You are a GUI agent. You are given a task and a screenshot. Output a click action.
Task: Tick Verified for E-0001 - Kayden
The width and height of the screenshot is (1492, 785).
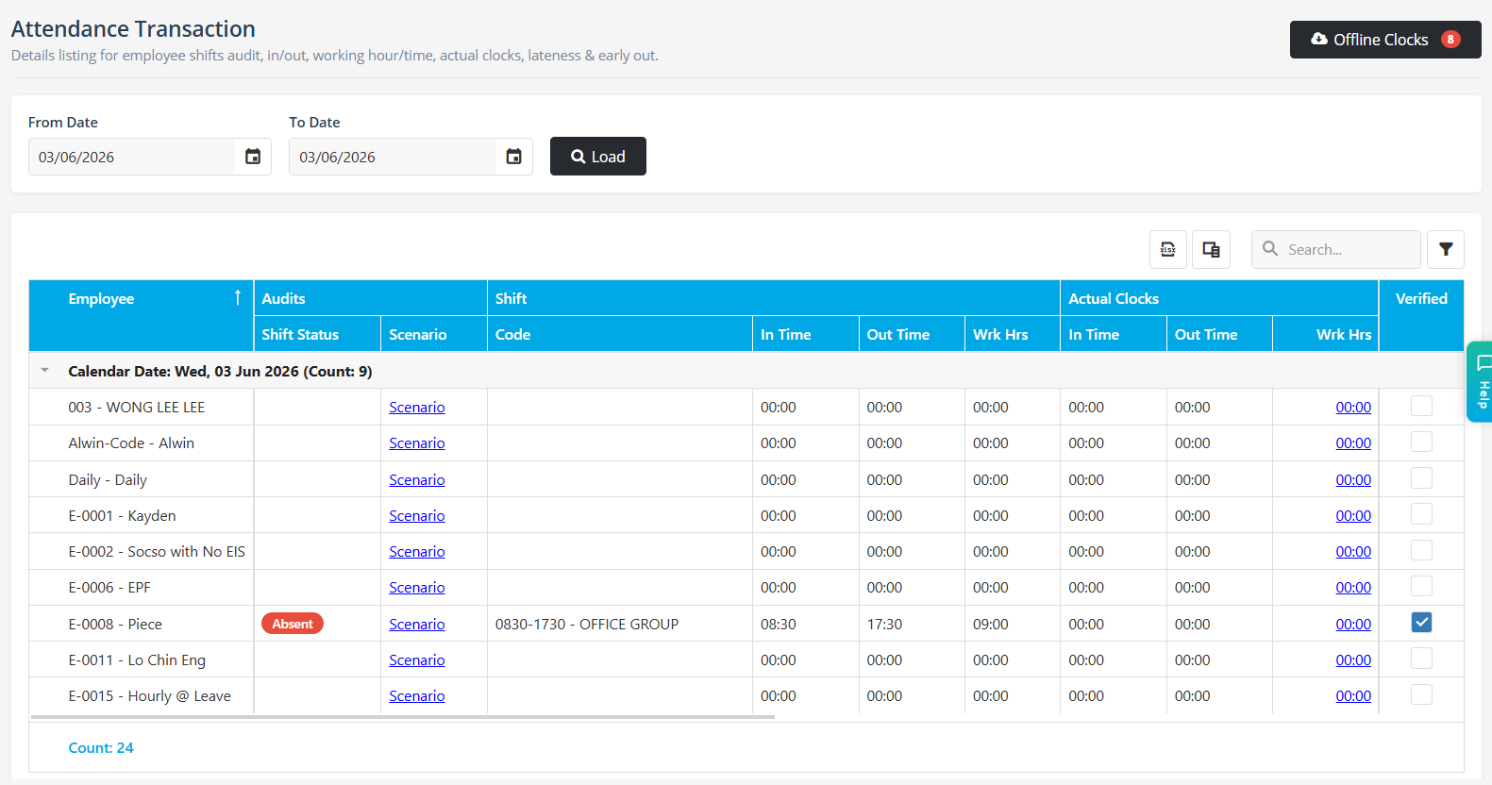[x=1421, y=514]
